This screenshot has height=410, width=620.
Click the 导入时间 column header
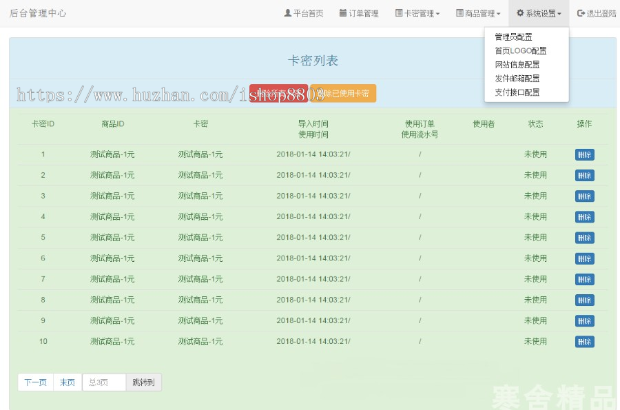click(313, 124)
